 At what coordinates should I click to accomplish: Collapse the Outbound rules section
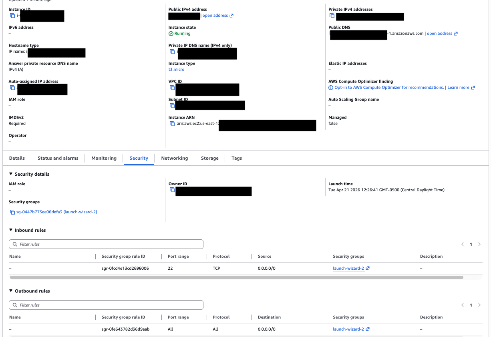(x=11, y=291)
